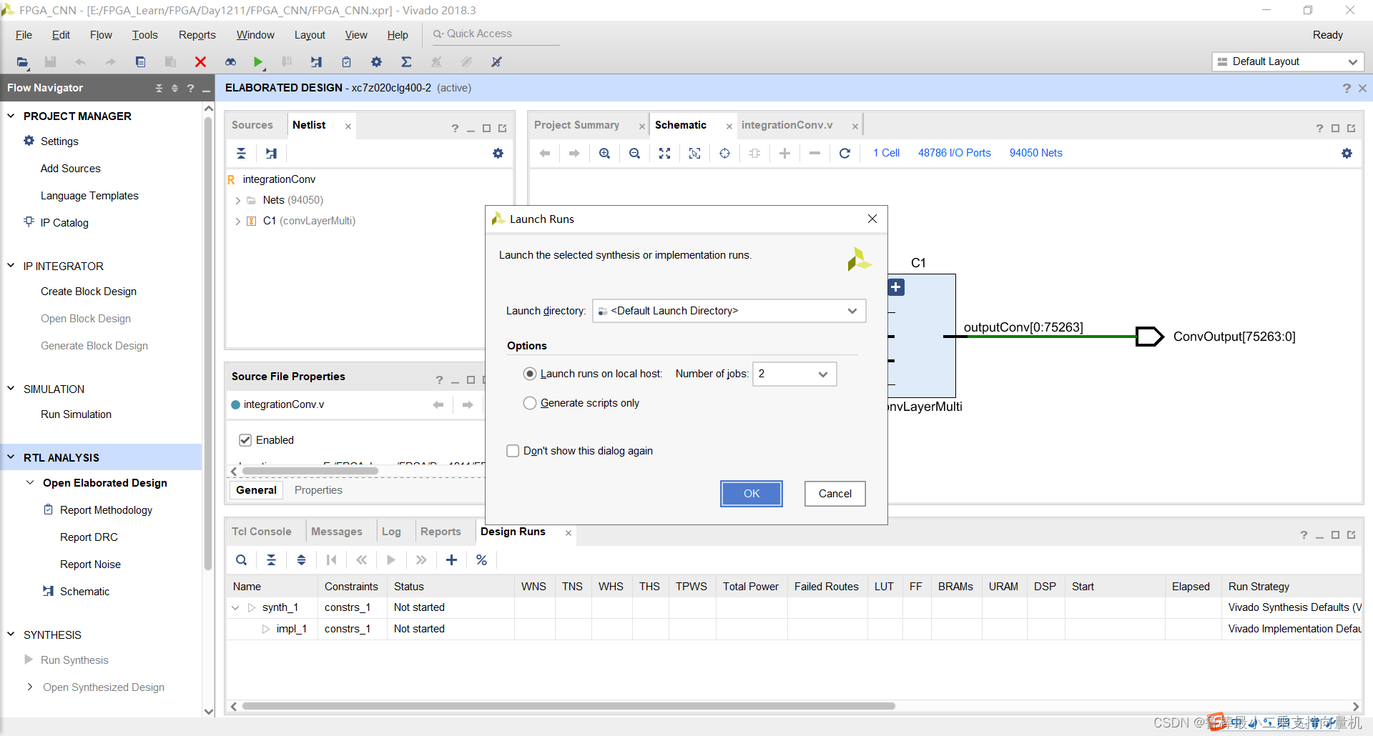This screenshot has height=736, width=1373.
Task: Click the red X cancel toolbar icon
Action: tap(200, 62)
